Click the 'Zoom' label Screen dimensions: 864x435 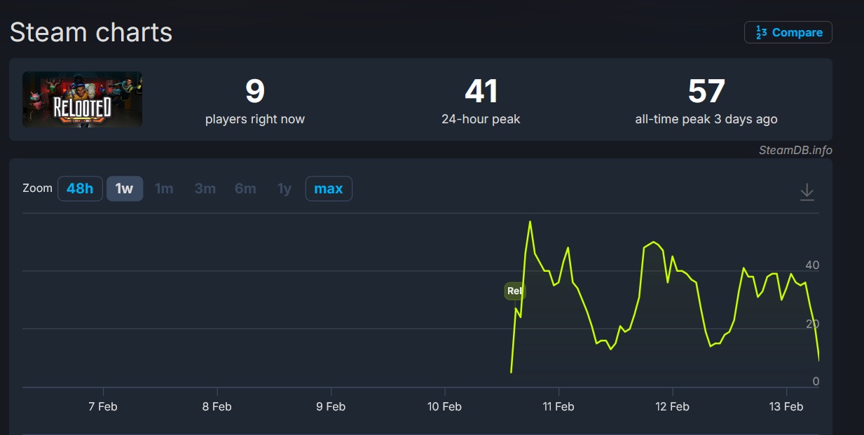[x=37, y=188]
